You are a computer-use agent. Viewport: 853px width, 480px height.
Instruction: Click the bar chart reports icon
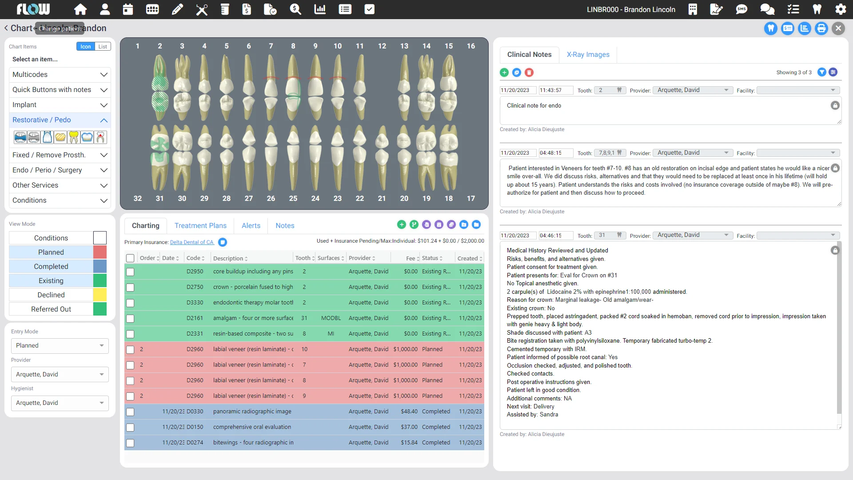pyautogui.click(x=320, y=9)
